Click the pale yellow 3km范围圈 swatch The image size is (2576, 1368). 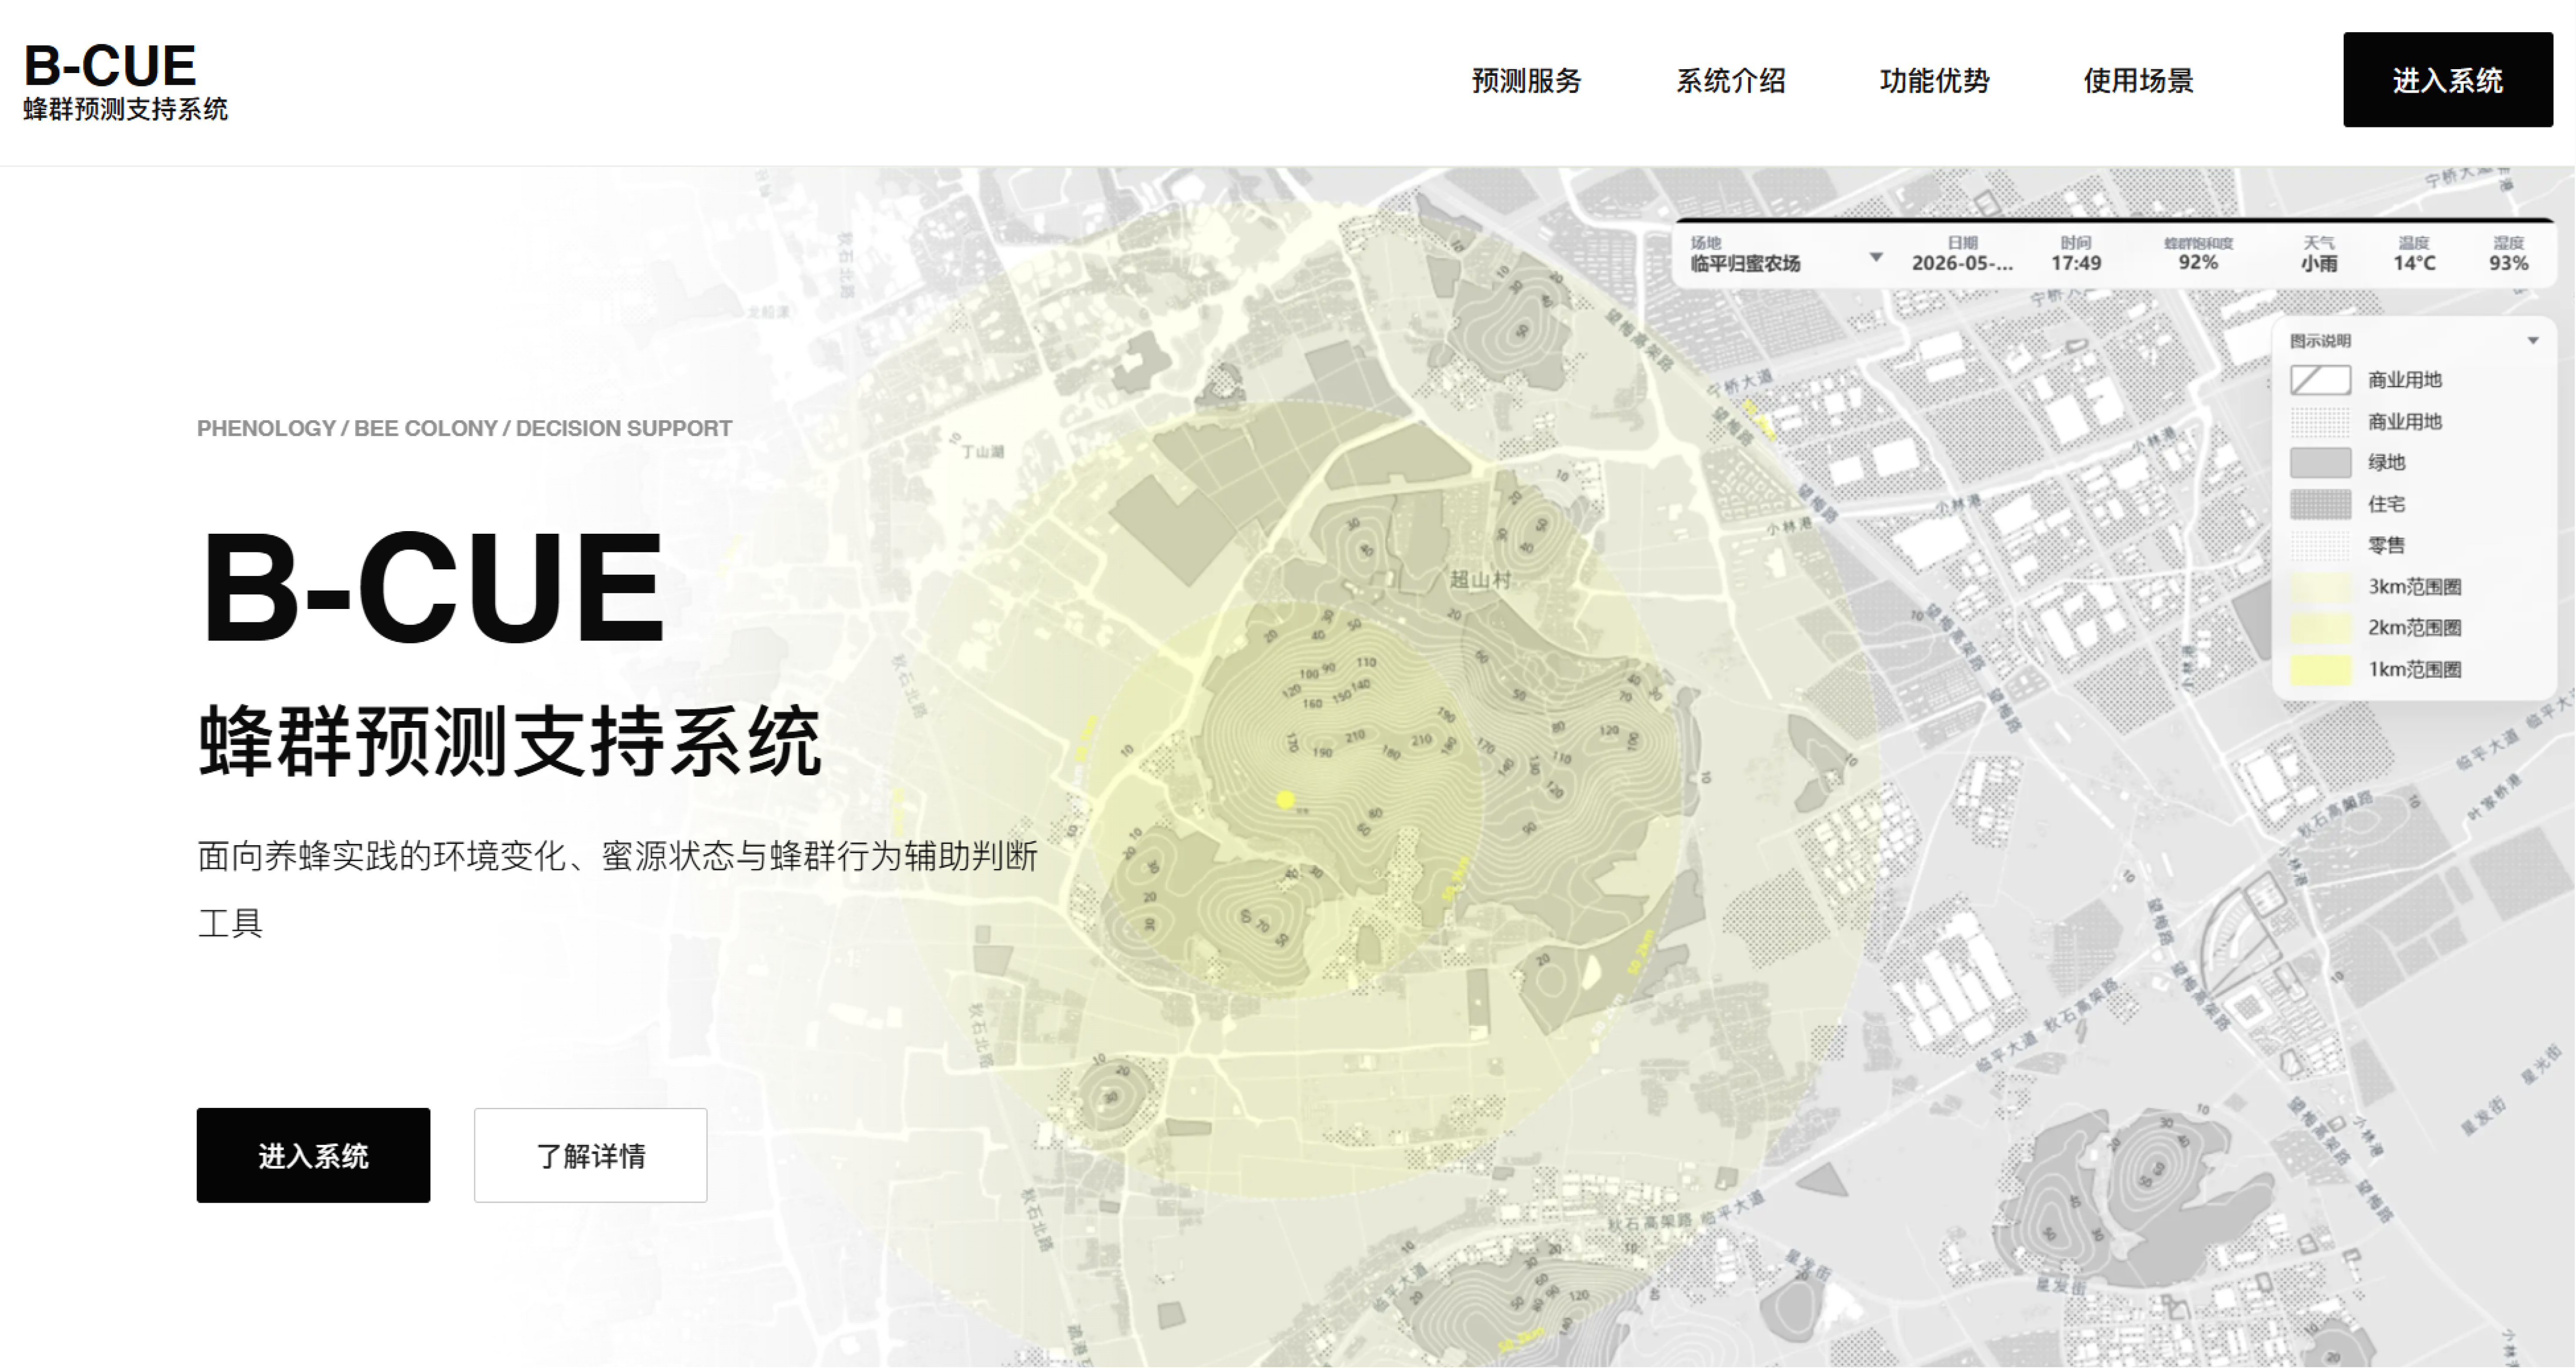click(x=2320, y=586)
